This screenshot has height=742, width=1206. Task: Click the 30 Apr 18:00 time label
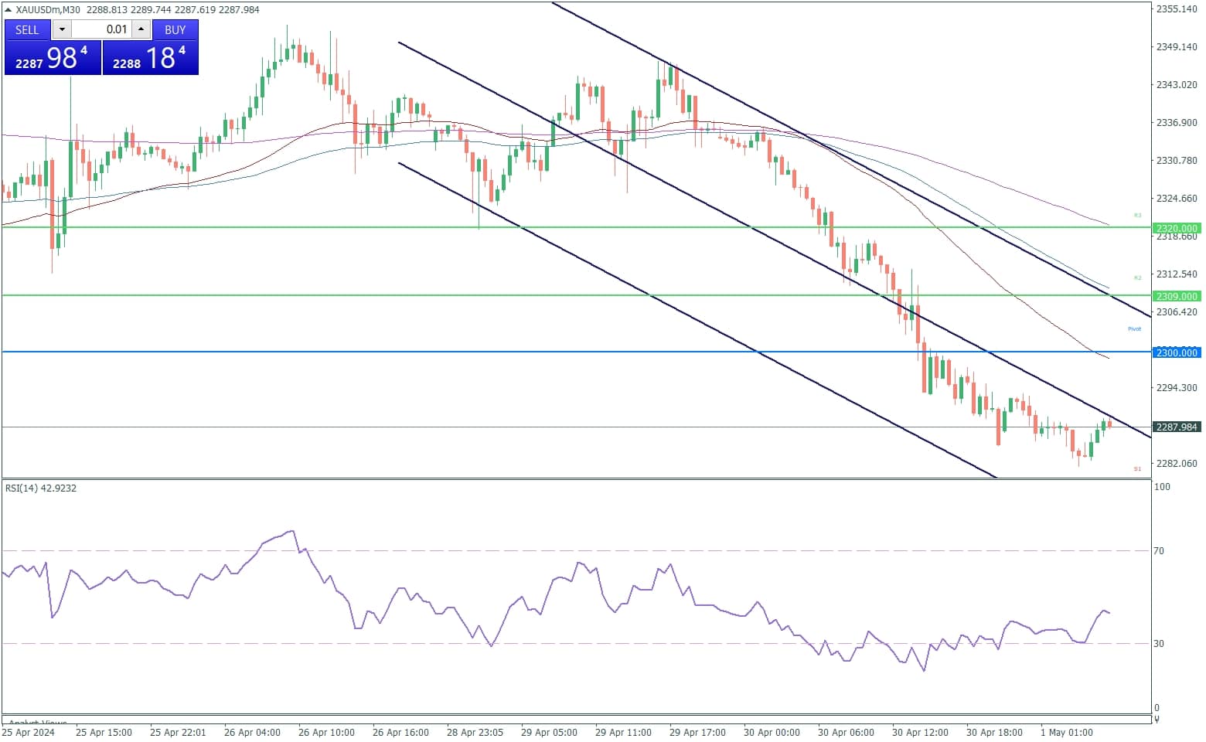click(994, 732)
